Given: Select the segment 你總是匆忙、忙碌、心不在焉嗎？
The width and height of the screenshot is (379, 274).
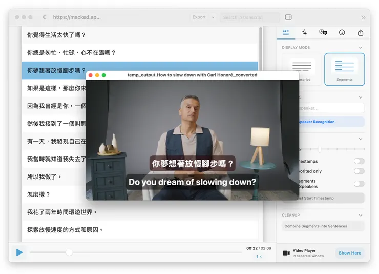Looking at the screenshot, I should tap(140, 53).
